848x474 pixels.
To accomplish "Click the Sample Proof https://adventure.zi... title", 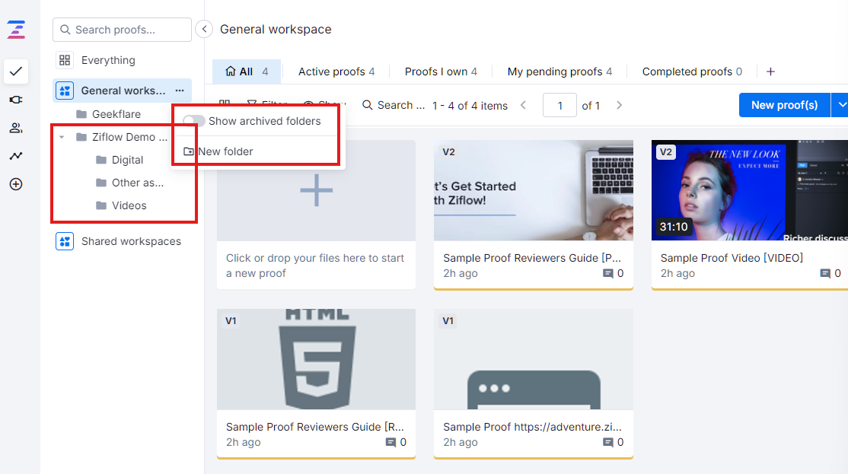I will coord(532,427).
